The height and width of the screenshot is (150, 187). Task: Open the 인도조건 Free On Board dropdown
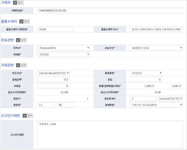[x=53, y=73]
